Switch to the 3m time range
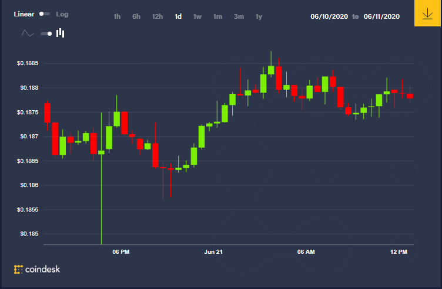Viewport: 442px width, 289px height. (x=239, y=16)
